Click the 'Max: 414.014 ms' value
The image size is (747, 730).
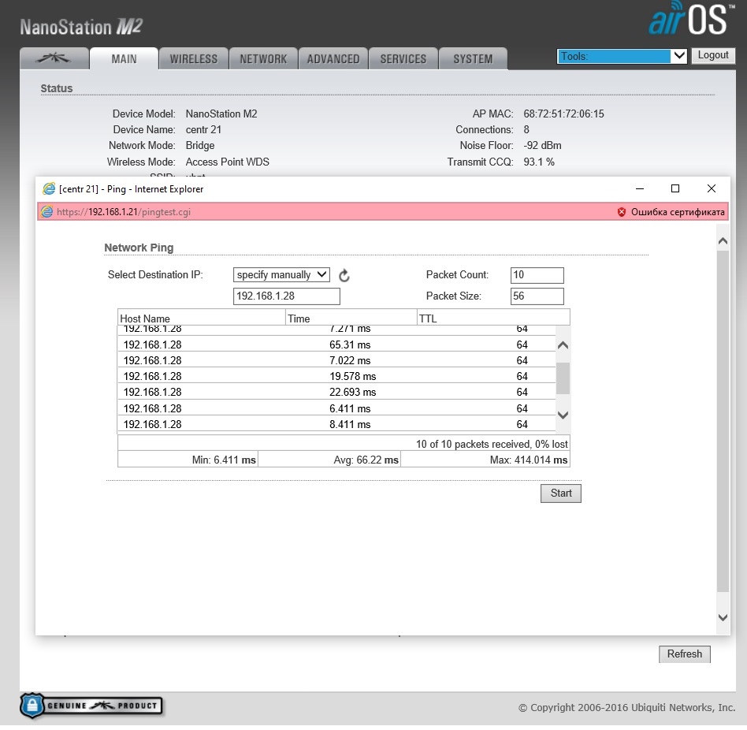[x=529, y=460]
